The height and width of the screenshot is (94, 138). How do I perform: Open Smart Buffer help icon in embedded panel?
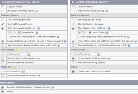(x=107, y=33)
